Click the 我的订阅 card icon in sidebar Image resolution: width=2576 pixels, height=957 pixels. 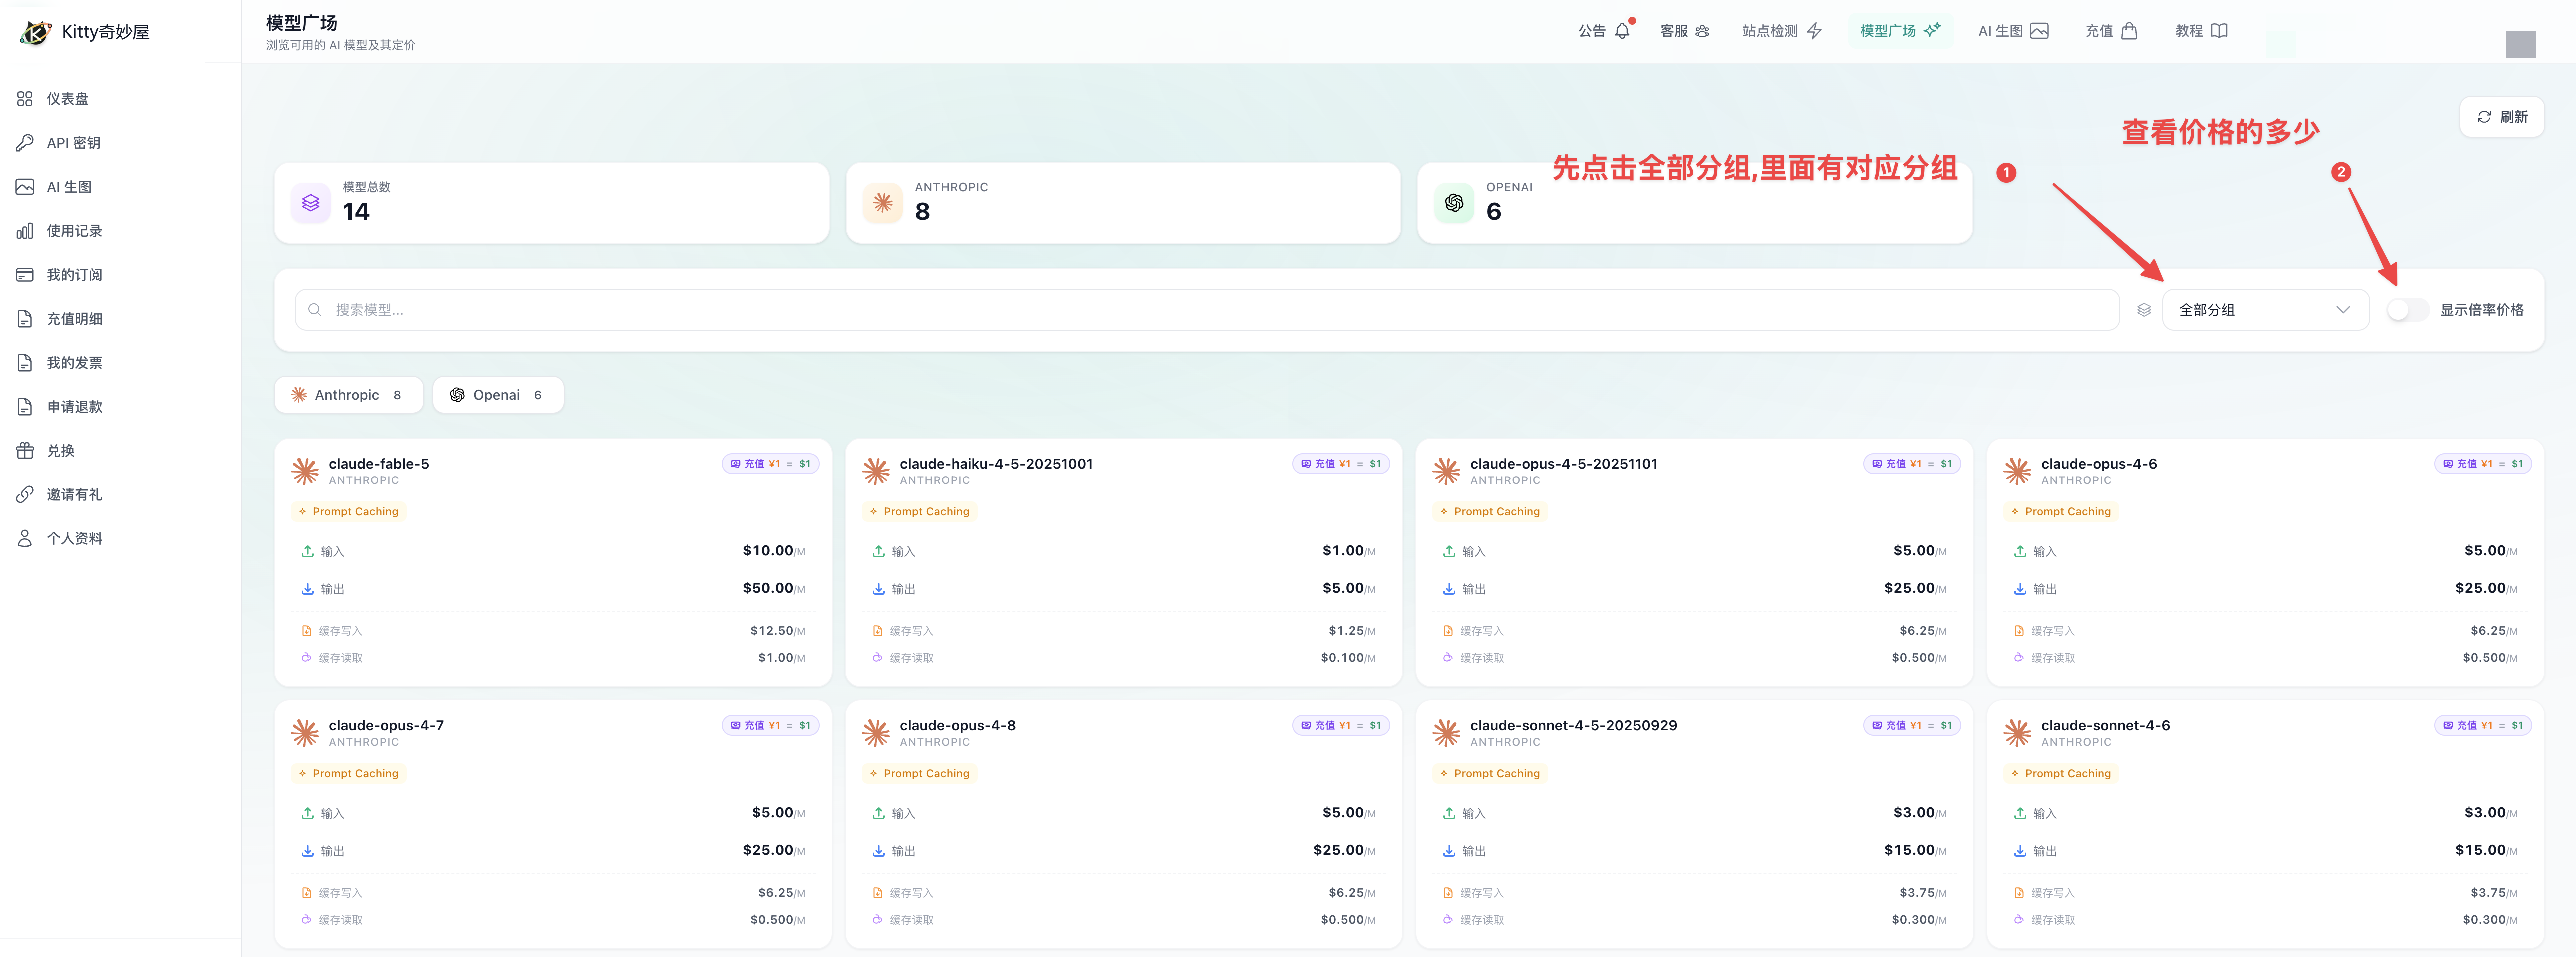click(x=25, y=275)
